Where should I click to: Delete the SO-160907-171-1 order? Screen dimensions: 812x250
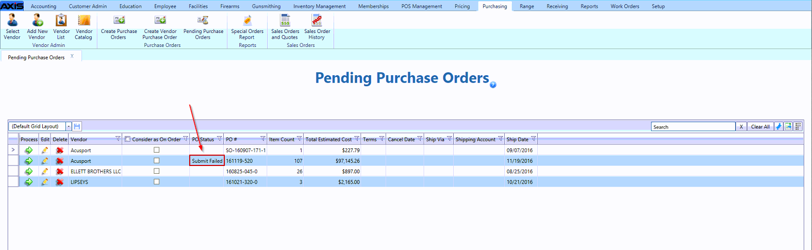[60, 150]
